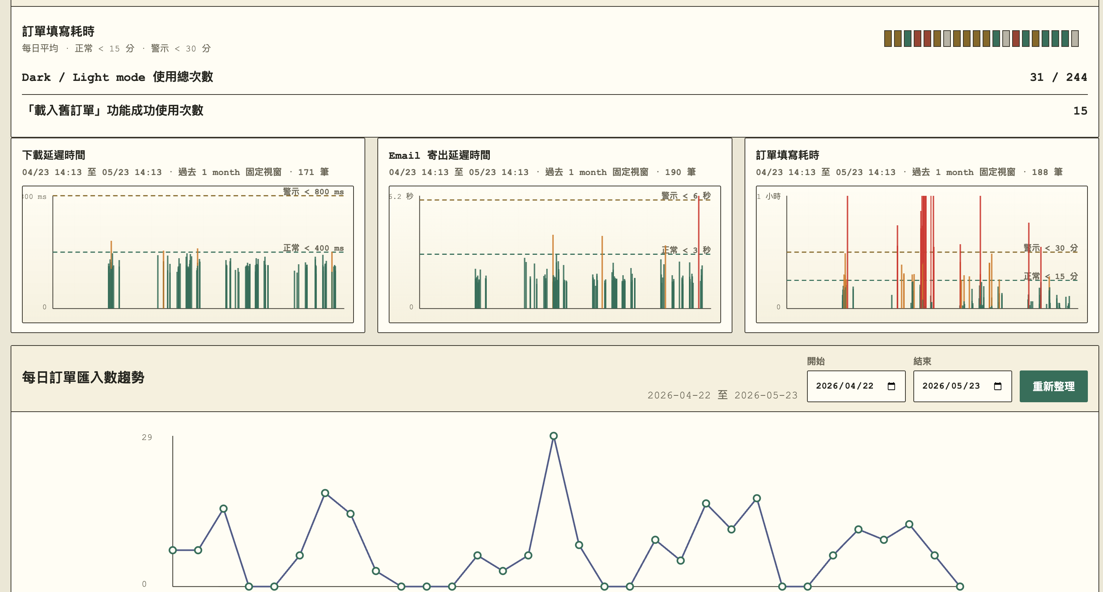1103x592 pixels.
Task: Click the 1 小時 axis label in 訂單填寫耗時 chart
Action: (x=769, y=196)
